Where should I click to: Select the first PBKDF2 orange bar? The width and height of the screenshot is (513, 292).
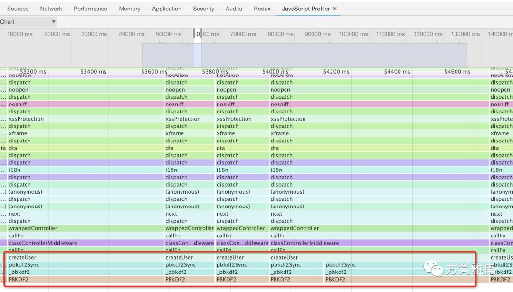coord(85,280)
